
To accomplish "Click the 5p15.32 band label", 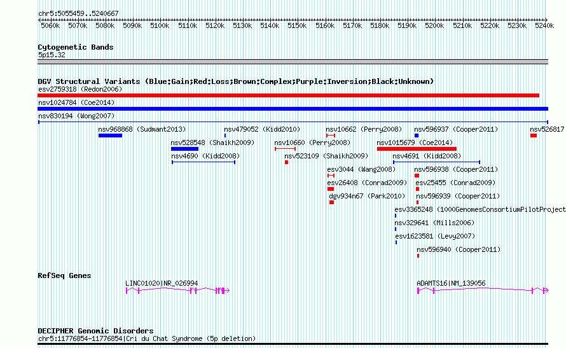I will click(x=52, y=55).
